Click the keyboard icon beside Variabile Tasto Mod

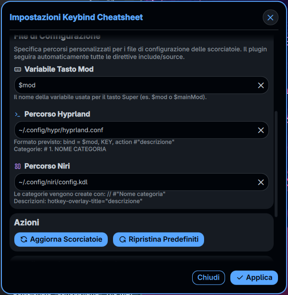(18, 69)
